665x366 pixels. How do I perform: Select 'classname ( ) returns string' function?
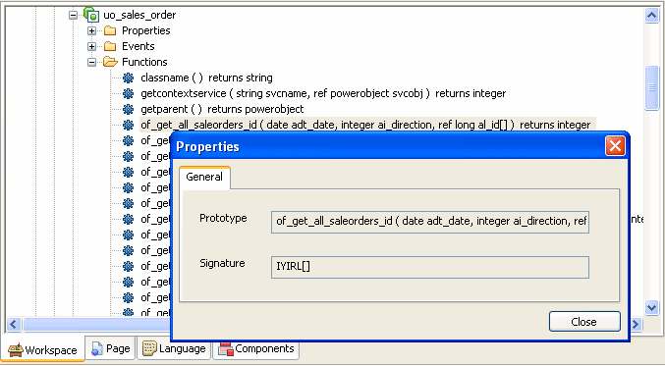tap(206, 78)
